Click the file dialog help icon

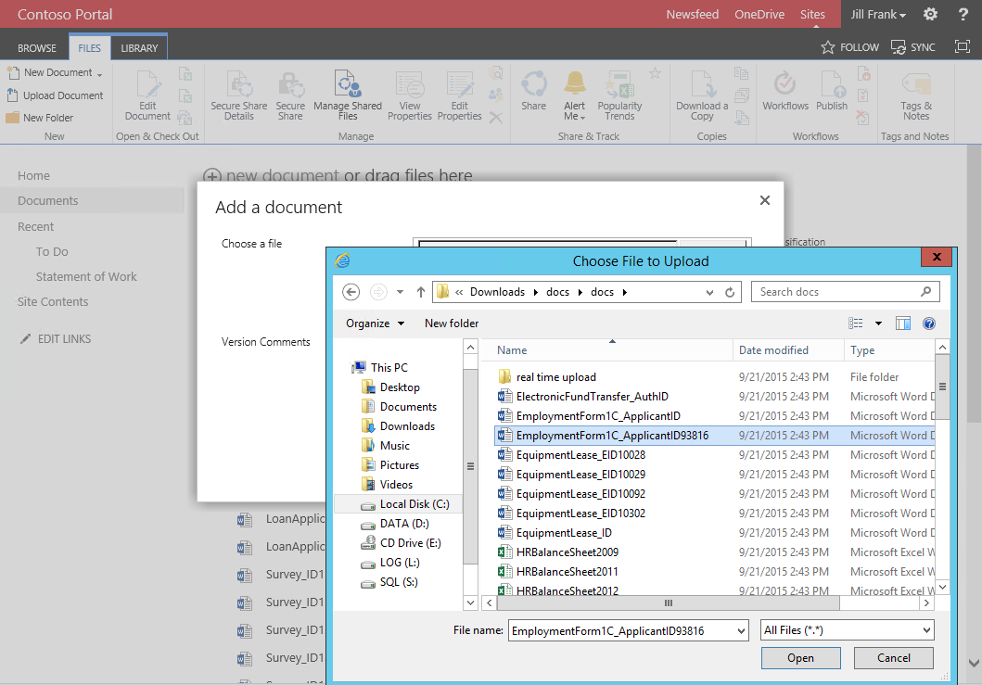point(929,323)
